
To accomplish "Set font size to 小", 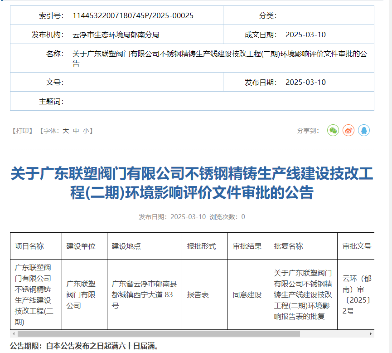I will coord(86,131).
